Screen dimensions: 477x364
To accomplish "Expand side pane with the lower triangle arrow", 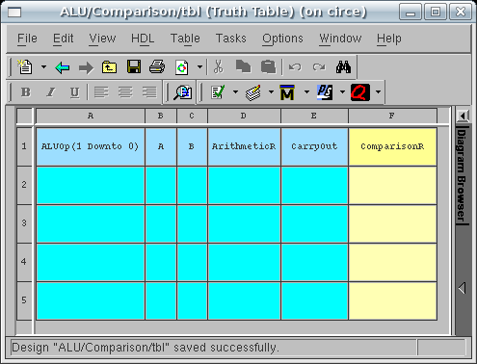I will (463, 288).
